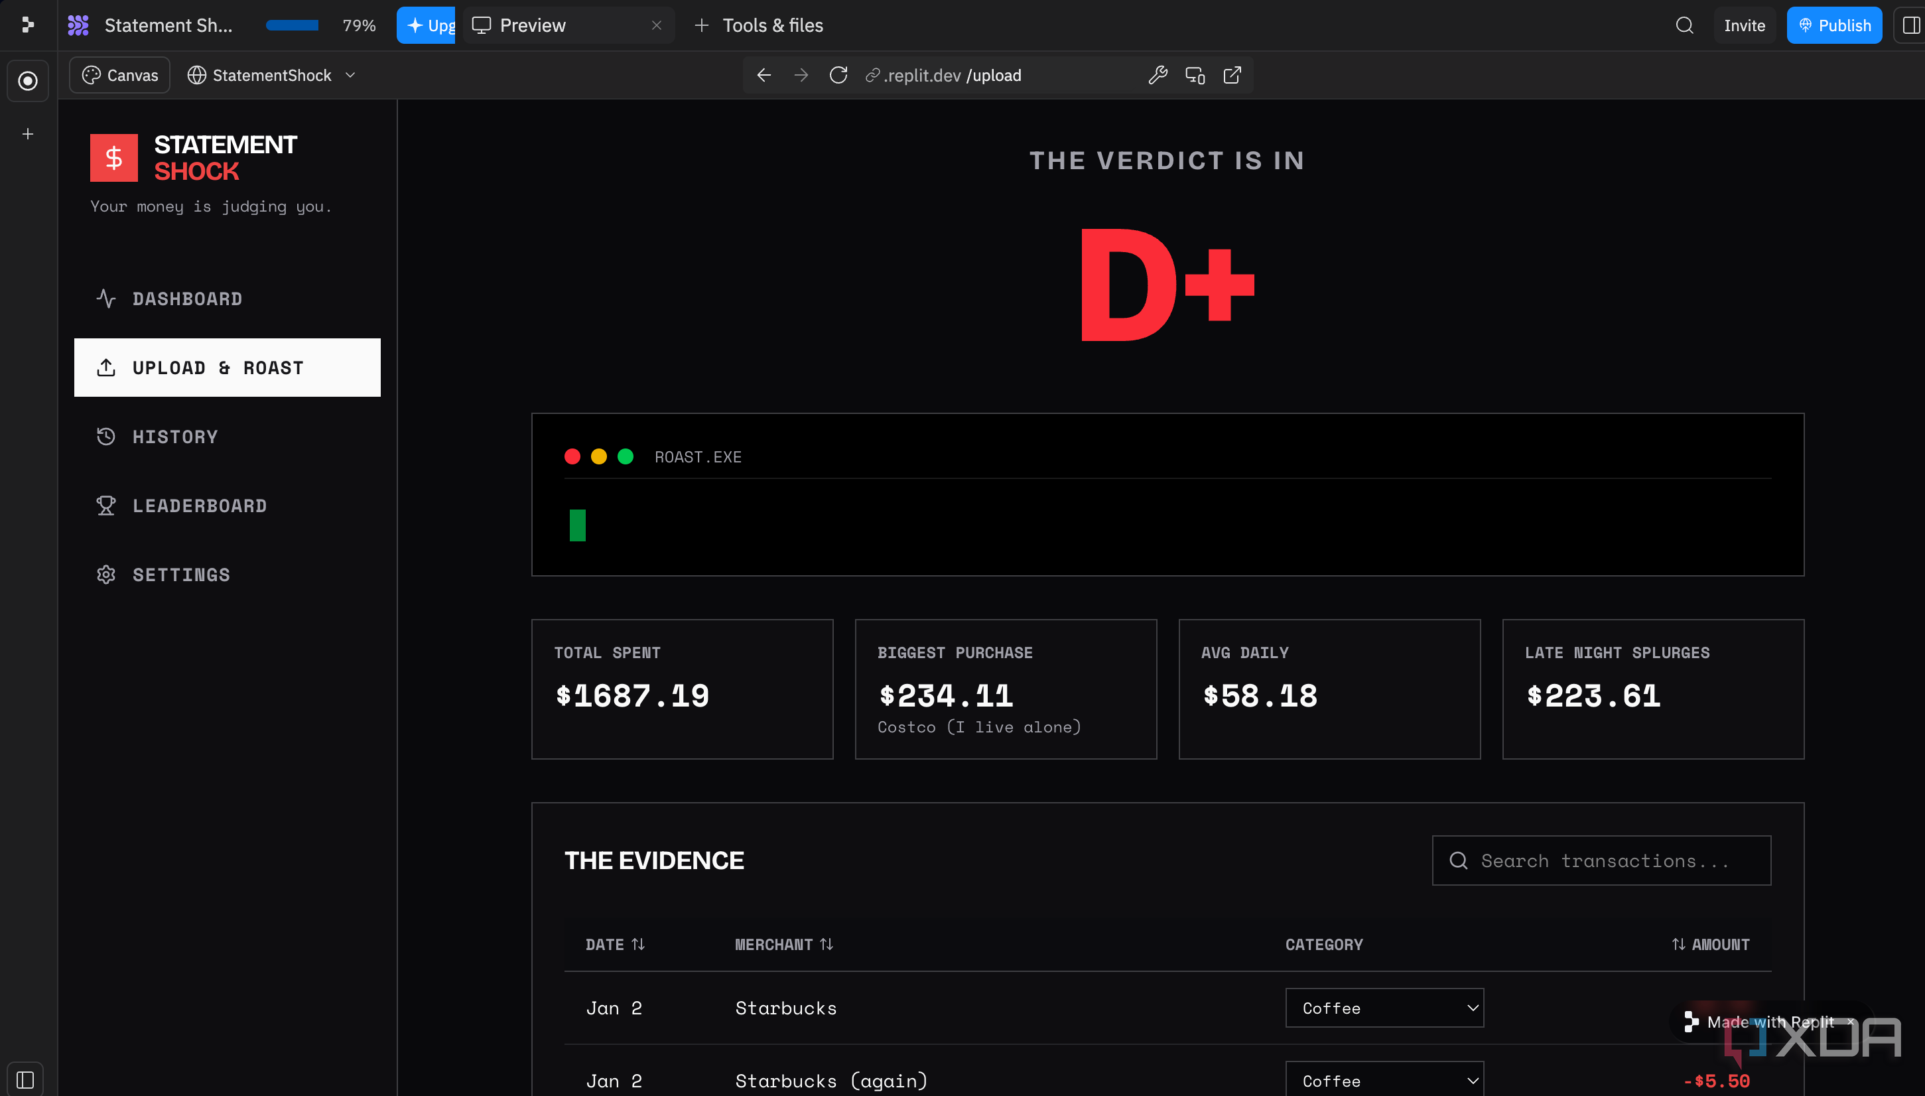This screenshot has height=1096, width=1925.
Task: Open Starbucks (again) category dropdown
Action: click(1384, 1080)
